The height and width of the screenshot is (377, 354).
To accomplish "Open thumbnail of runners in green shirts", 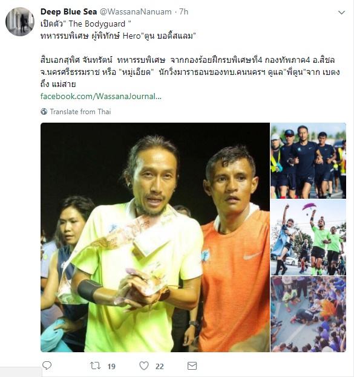I will pyautogui.click(x=308, y=237).
